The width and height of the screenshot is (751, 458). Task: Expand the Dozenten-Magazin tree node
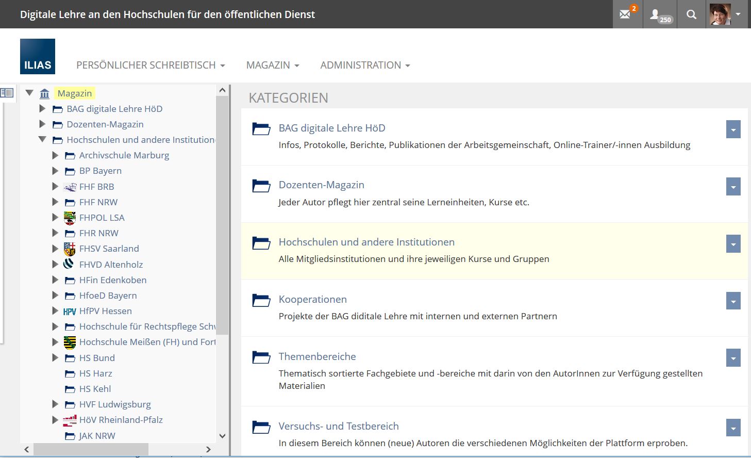42,124
